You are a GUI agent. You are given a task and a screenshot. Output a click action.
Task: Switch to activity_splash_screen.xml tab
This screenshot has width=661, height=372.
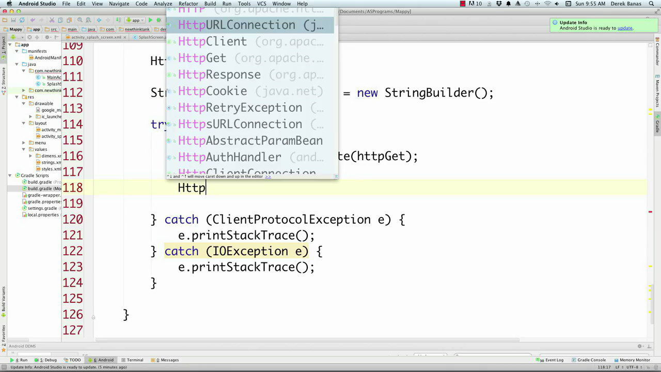click(96, 37)
